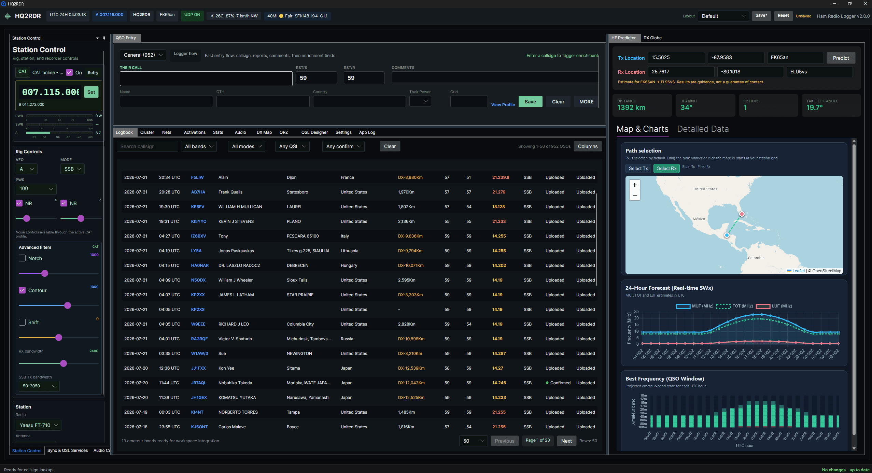The height and width of the screenshot is (473, 872).
Task: Click the green Save QSO button
Action: click(530, 102)
